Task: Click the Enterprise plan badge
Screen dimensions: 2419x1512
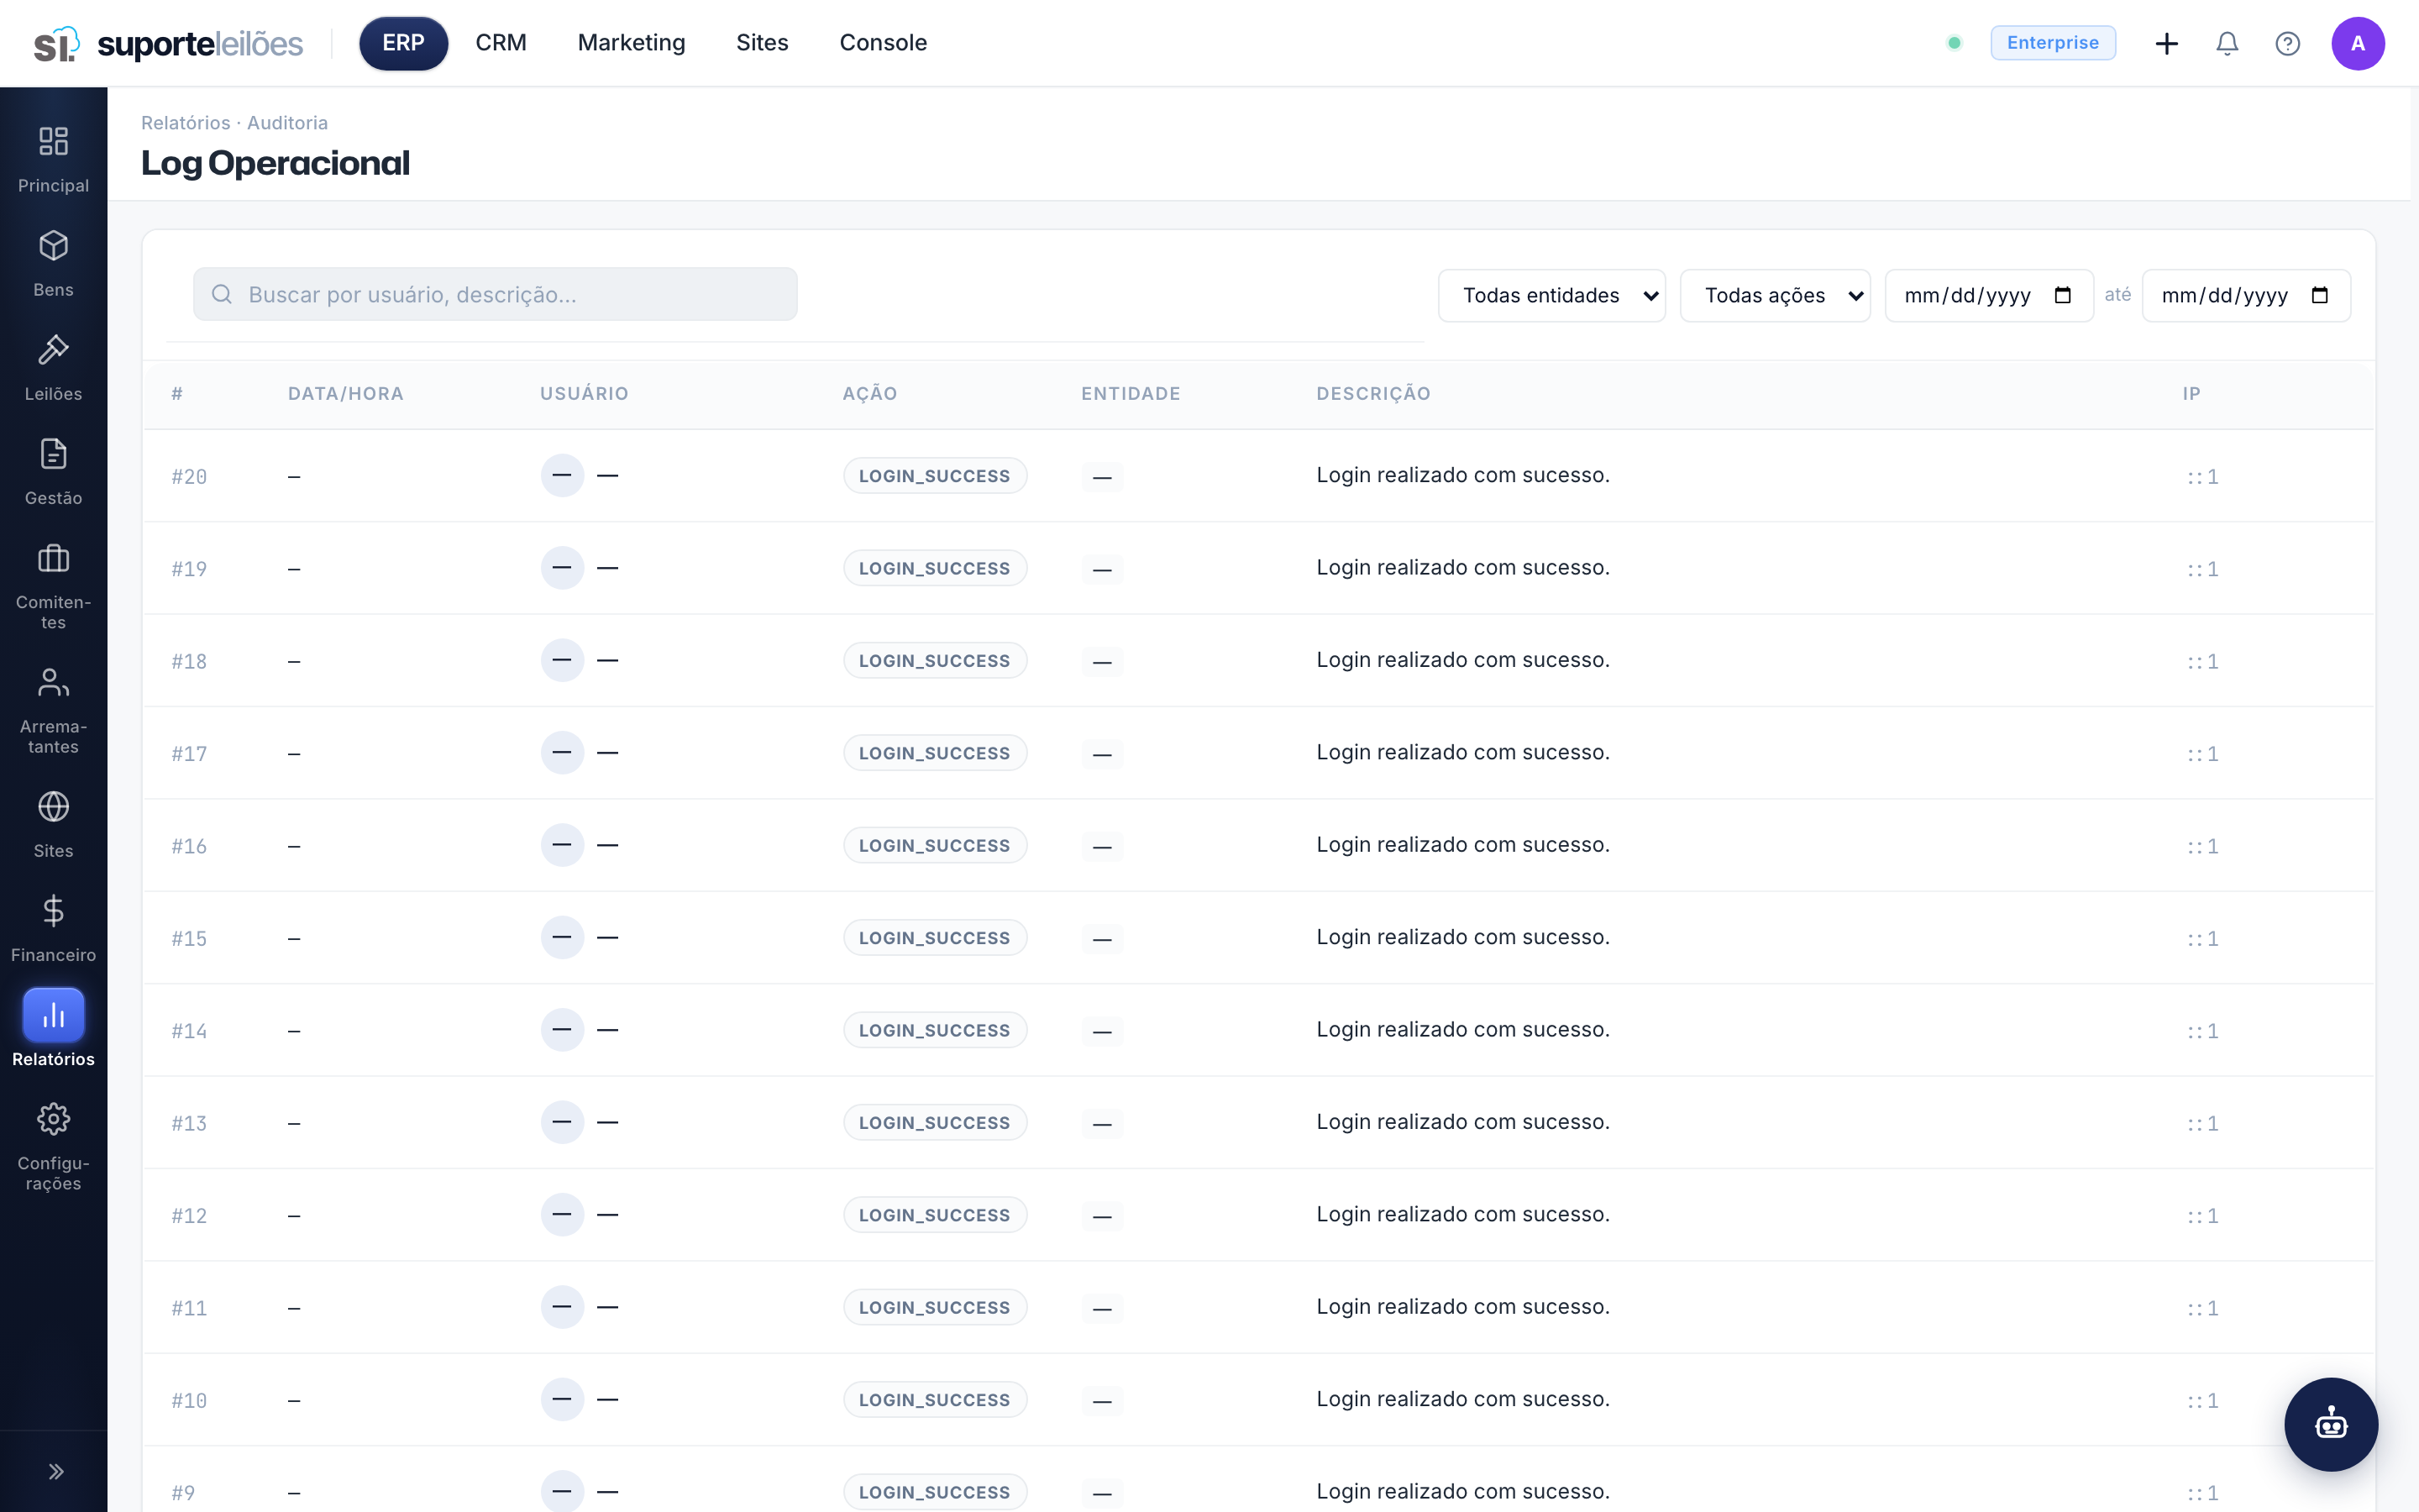Action: pos(2052,43)
